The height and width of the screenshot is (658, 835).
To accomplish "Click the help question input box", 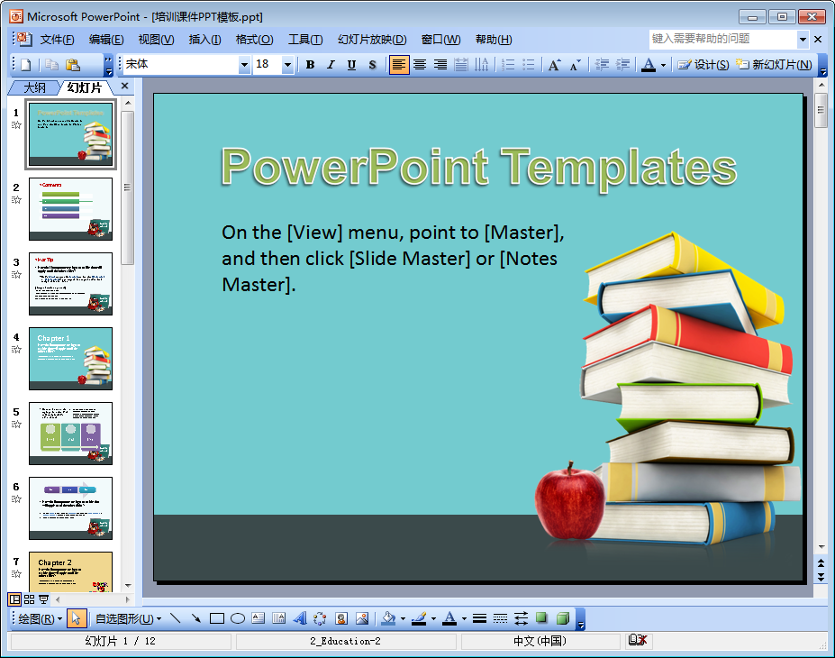I will [x=722, y=39].
